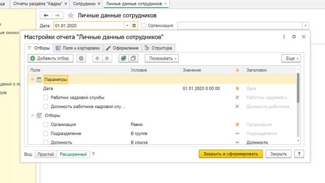Click the three-dot menu in settings dialog
The height and width of the screenshot is (183, 325).
coord(284,37)
